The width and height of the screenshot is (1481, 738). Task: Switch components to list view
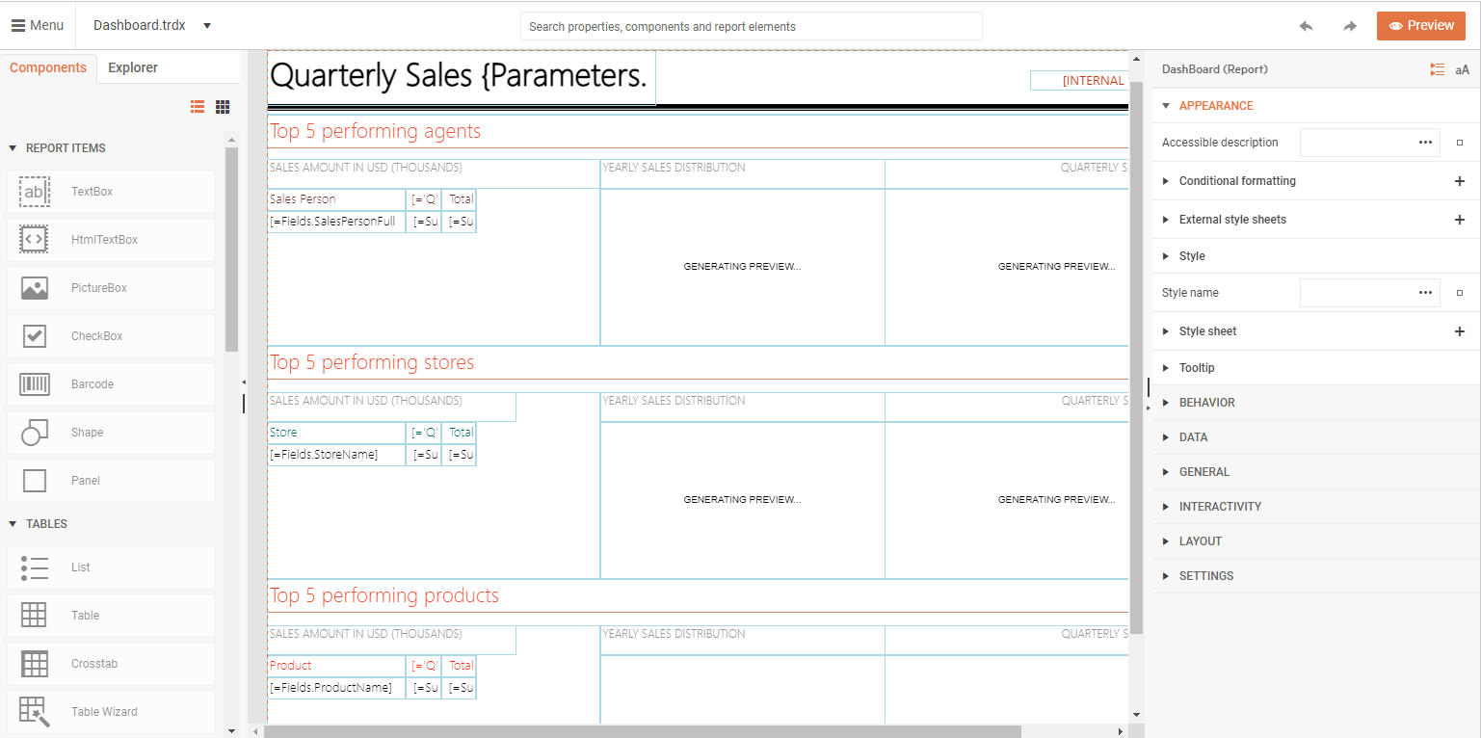point(198,107)
